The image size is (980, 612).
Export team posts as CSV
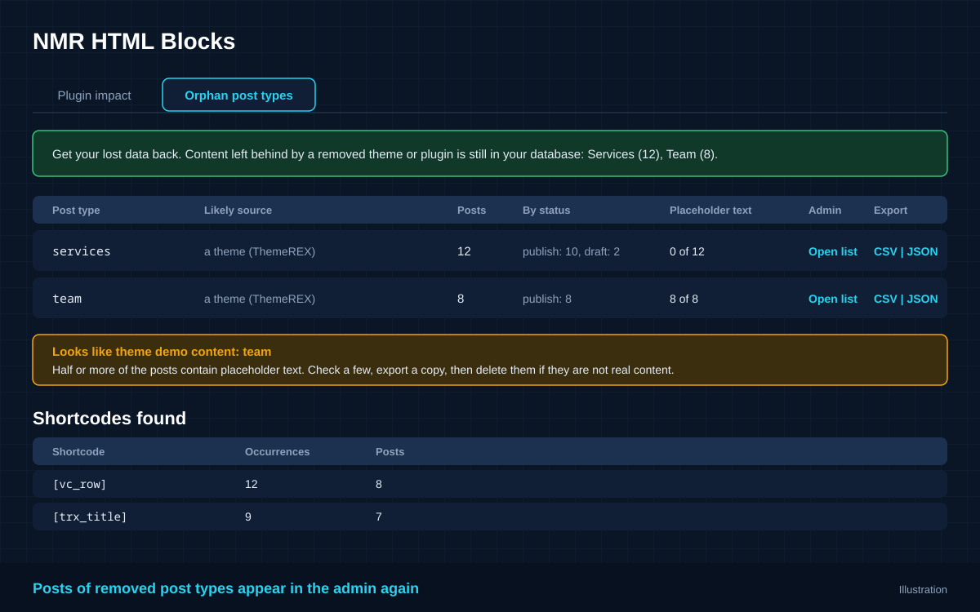pos(885,299)
